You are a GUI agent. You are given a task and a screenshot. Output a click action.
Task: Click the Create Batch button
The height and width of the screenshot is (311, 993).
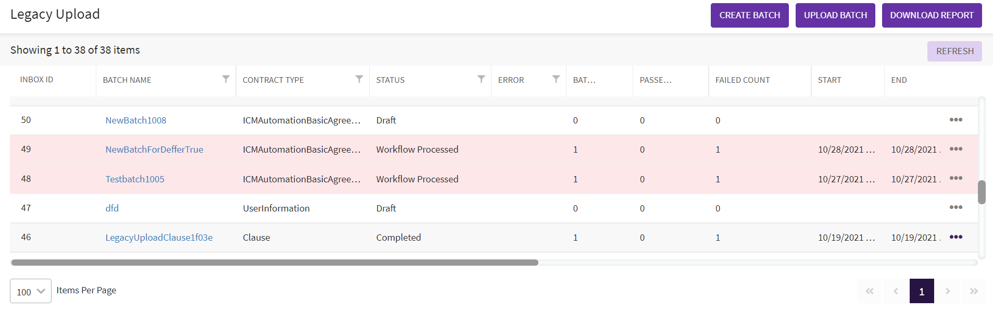(x=749, y=15)
